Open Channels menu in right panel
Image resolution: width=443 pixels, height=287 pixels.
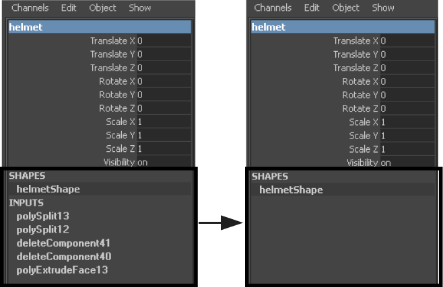(273, 8)
